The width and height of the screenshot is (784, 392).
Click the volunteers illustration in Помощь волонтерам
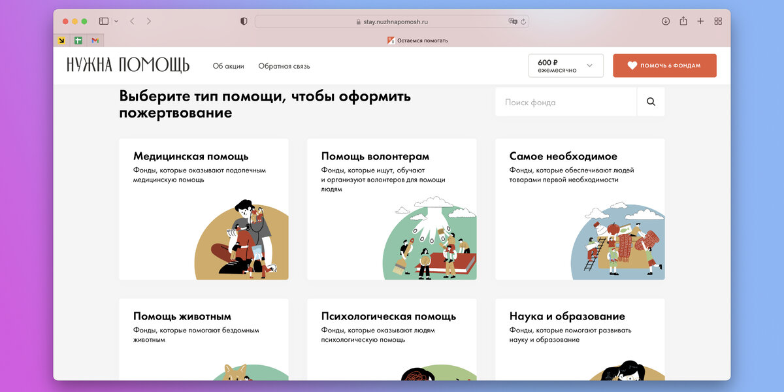pyautogui.click(x=429, y=238)
